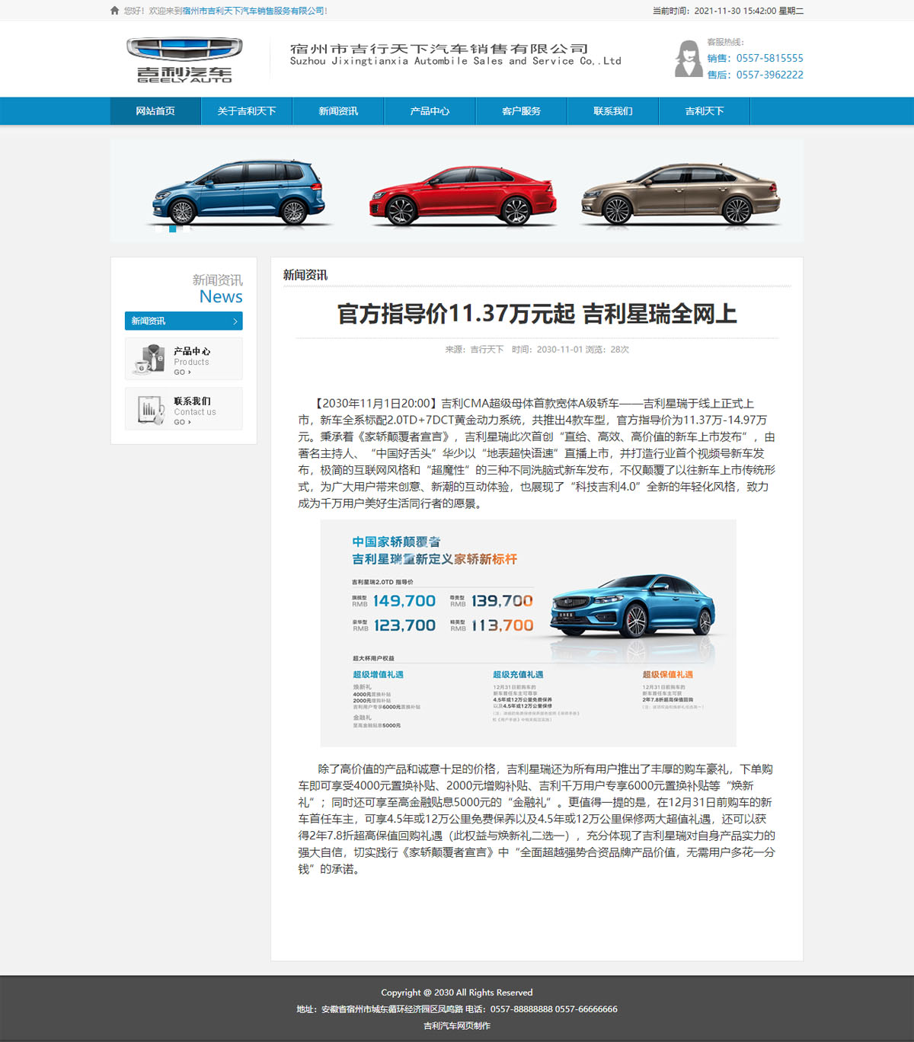Click the 超级增值礼遇 heading in article image
This screenshot has height=1042, width=914.
pos(378,675)
